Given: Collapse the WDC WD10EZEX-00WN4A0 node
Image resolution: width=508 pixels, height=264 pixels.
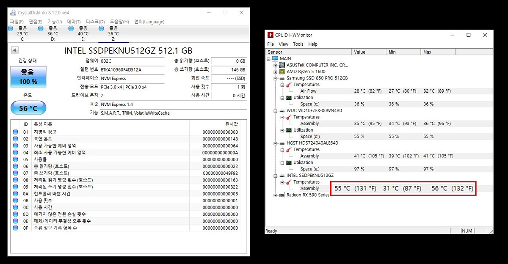Looking at the screenshot, I should pyautogui.click(x=276, y=111).
